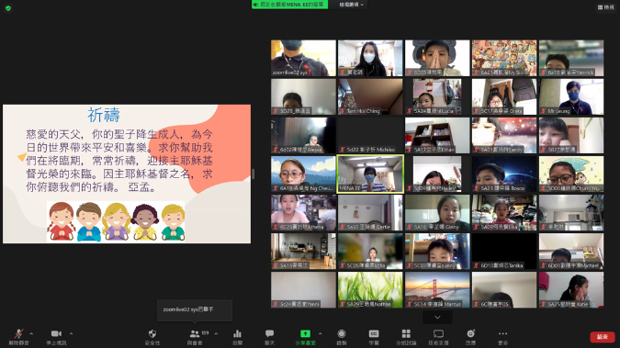The height and width of the screenshot is (348, 620).
Task: Click the green Share Screen icon
Action: (305, 333)
